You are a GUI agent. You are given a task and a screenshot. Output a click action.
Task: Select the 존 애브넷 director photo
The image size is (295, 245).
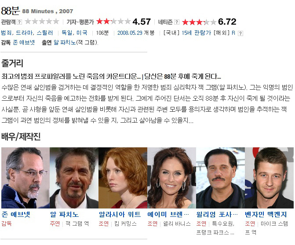coord(25,178)
